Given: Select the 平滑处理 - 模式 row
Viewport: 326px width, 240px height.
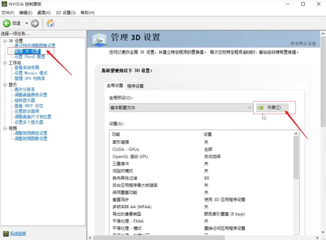Looking at the screenshot, I should click(x=201, y=228).
